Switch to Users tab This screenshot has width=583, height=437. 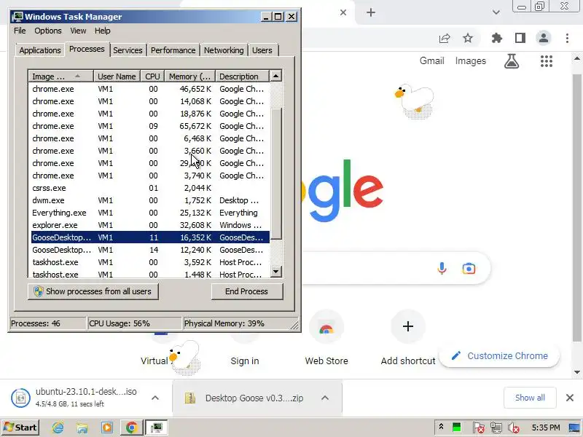262,50
